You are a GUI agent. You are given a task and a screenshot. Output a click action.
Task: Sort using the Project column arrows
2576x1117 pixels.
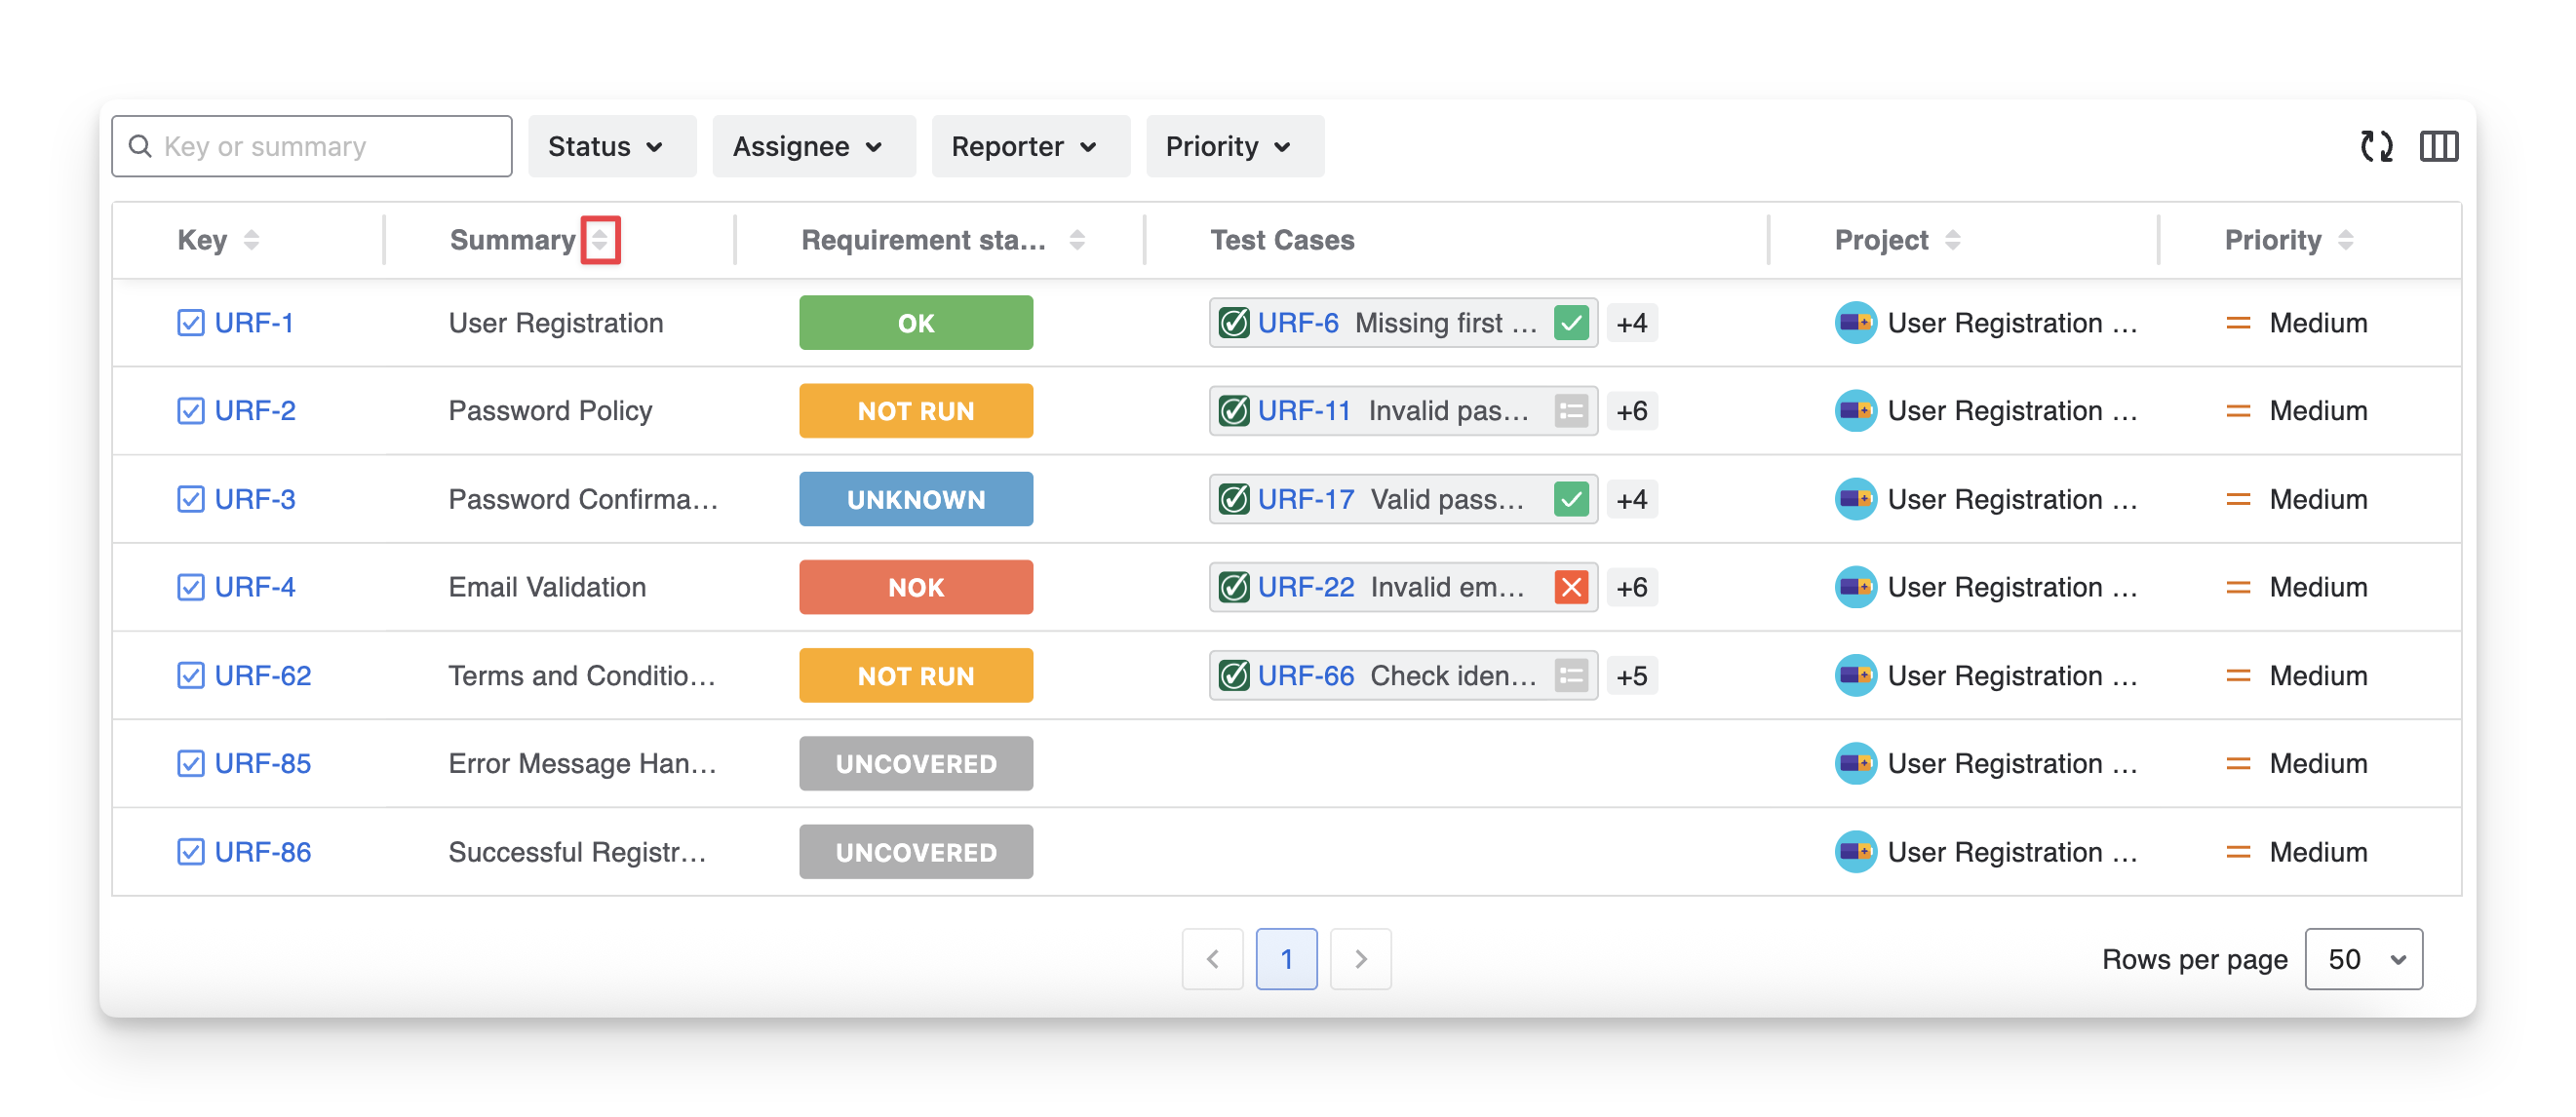click(x=1952, y=240)
